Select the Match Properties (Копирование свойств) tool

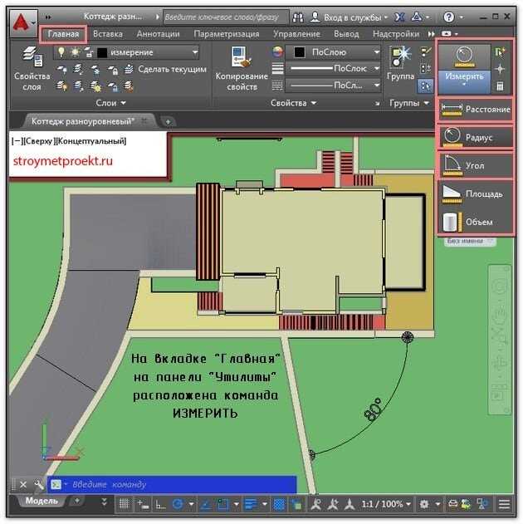(242, 69)
